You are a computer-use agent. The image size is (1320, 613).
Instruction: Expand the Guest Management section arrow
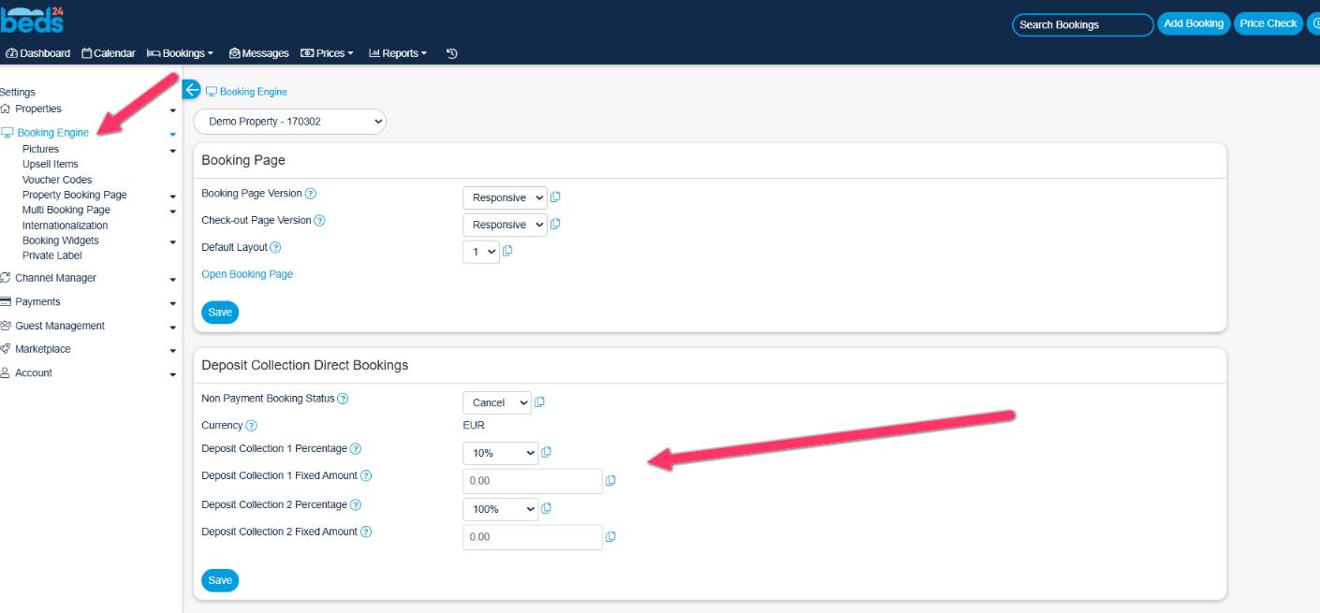(x=173, y=328)
